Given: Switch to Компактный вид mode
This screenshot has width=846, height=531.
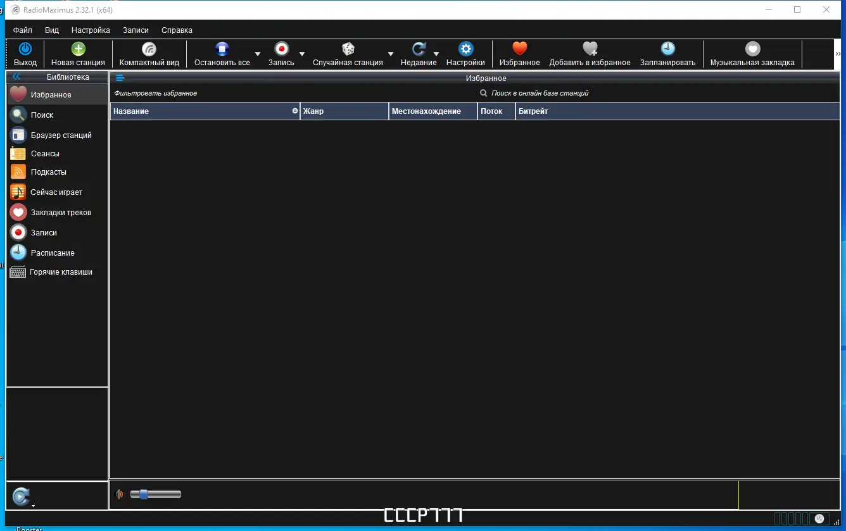Looking at the screenshot, I should click(x=149, y=54).
